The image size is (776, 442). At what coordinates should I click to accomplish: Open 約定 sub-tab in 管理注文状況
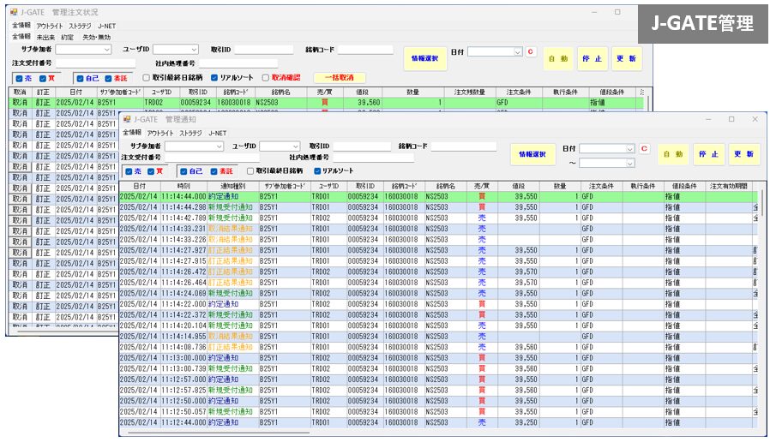coord(67,38)
